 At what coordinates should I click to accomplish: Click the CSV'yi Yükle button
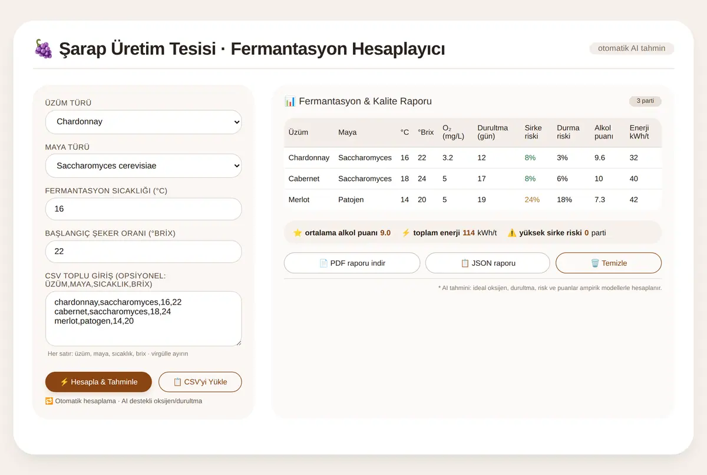(x=200, y=382)
